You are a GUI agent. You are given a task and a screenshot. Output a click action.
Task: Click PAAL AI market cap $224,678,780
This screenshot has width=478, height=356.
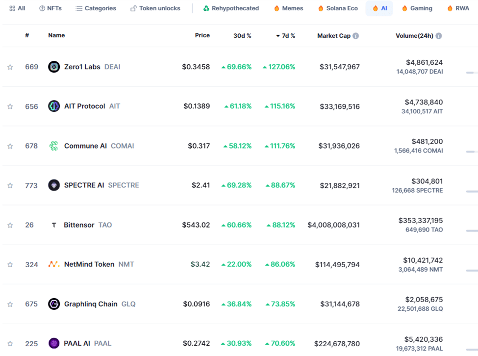(337, 344)
